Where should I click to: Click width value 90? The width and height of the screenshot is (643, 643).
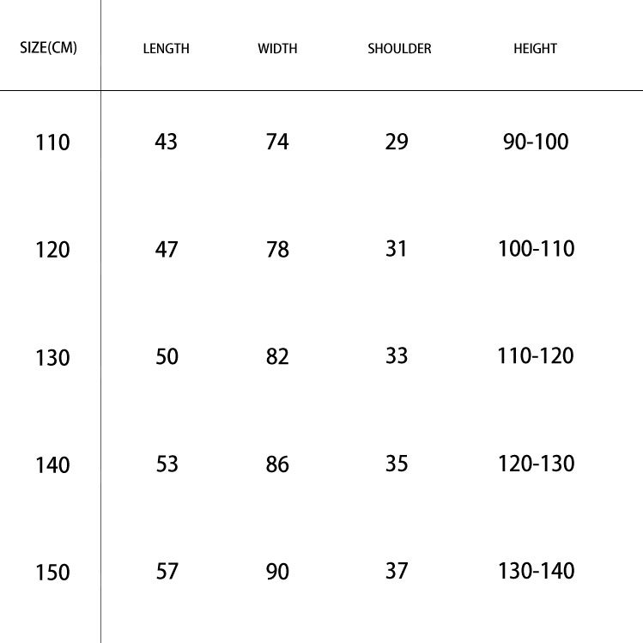tap(277, 572)
